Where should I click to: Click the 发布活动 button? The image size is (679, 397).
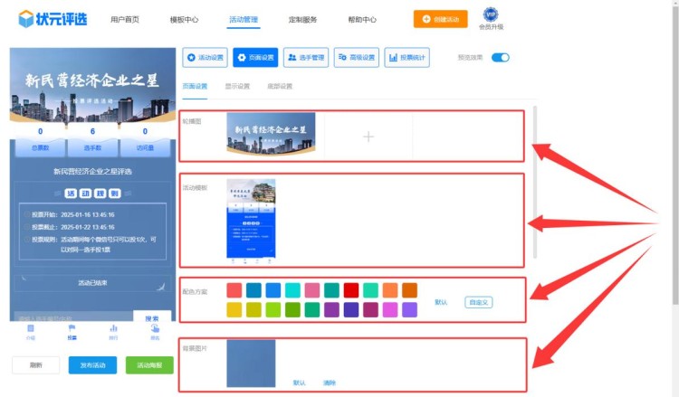point(92,365)
